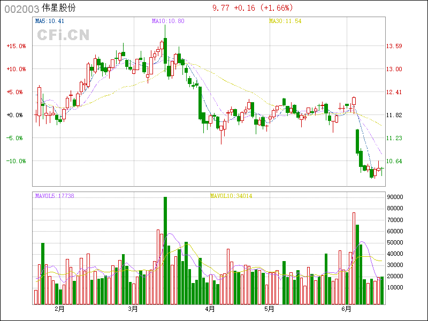Click the stock code 002003
Viewport: 428px width, 321px height.
coord(20,9)
